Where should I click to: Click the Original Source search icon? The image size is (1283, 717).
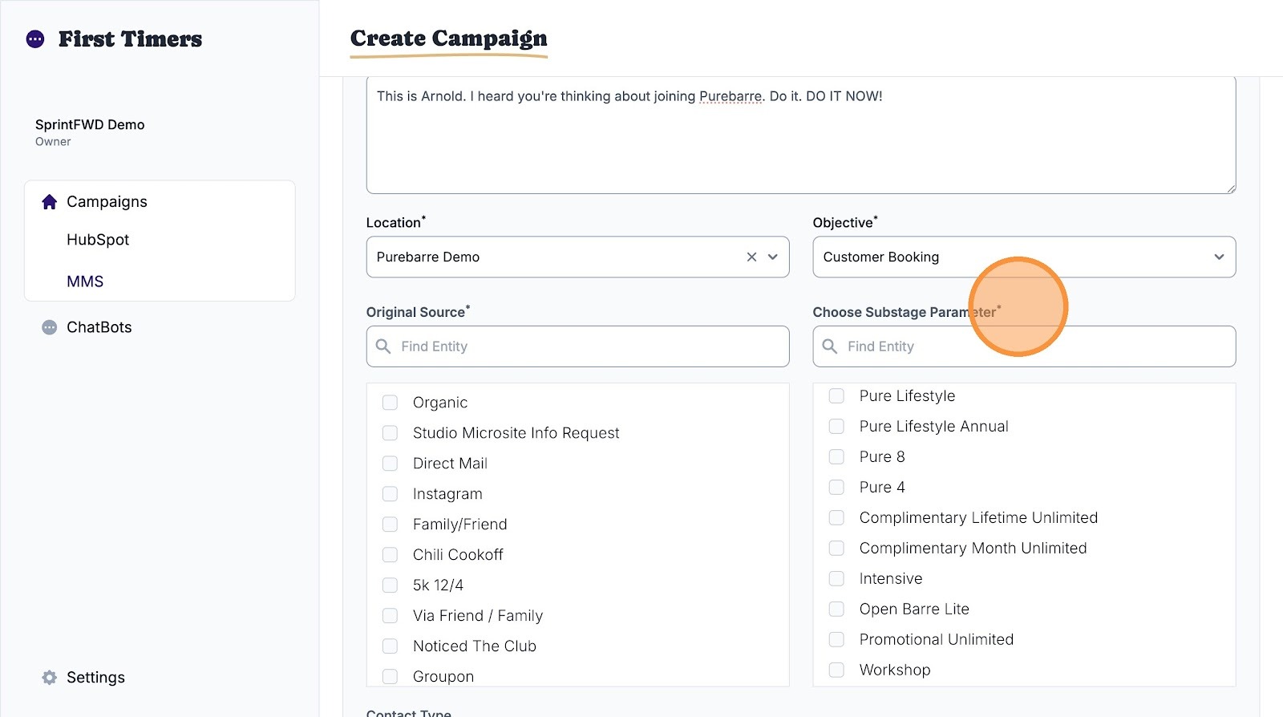(x=384, y=346)
